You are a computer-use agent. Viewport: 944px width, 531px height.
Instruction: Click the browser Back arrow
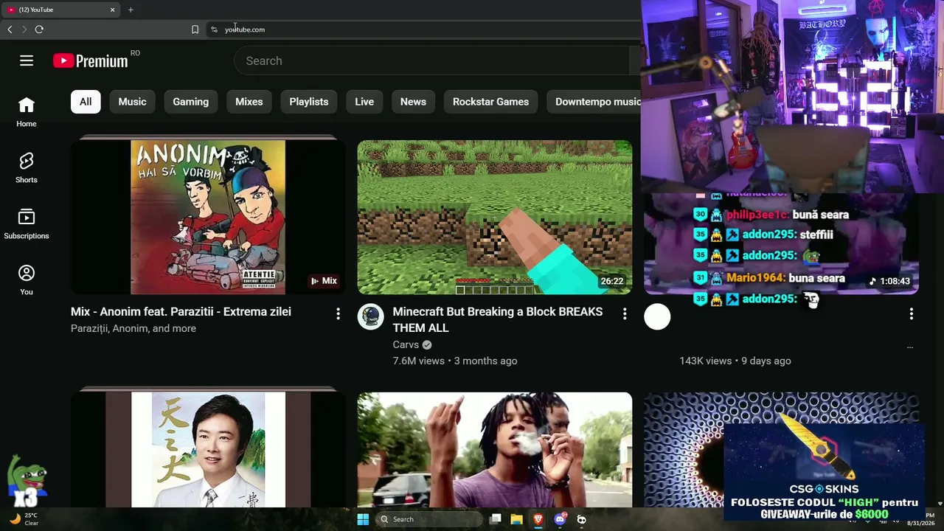[10, 29]
